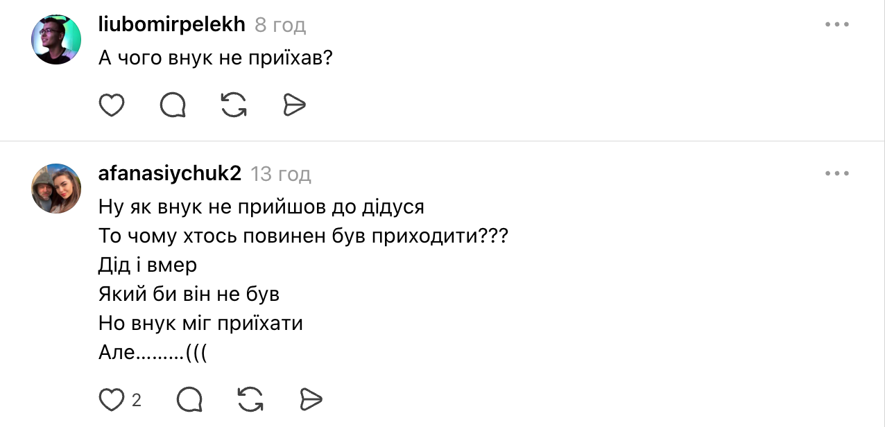Open liubomirpelekh's profile picture

(56, 40)
